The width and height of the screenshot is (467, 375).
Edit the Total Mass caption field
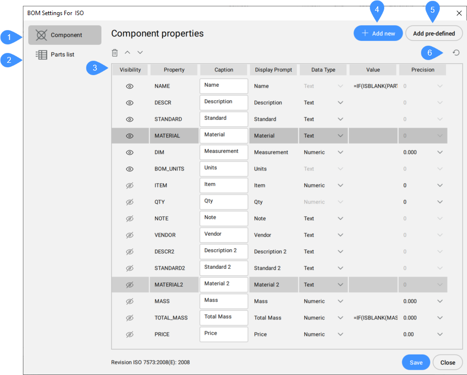click(x=224, y=318)
